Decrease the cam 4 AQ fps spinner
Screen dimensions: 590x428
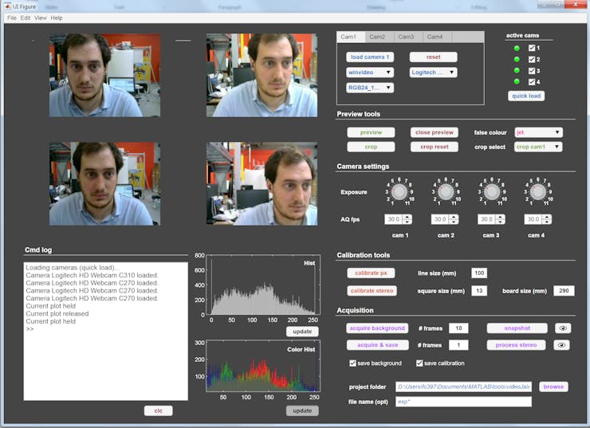[x=546, y=222]
